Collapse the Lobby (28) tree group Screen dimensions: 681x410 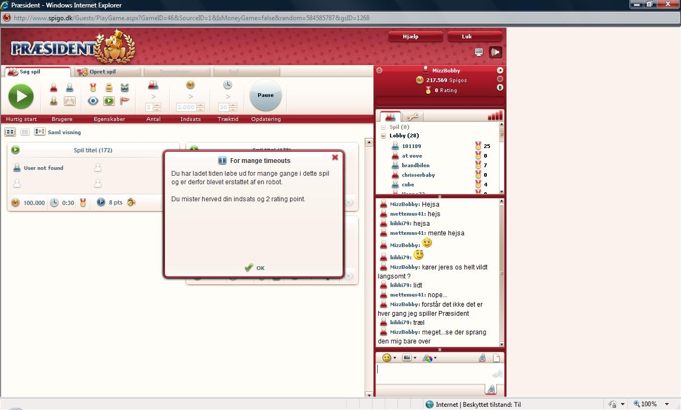pos(383,136)
